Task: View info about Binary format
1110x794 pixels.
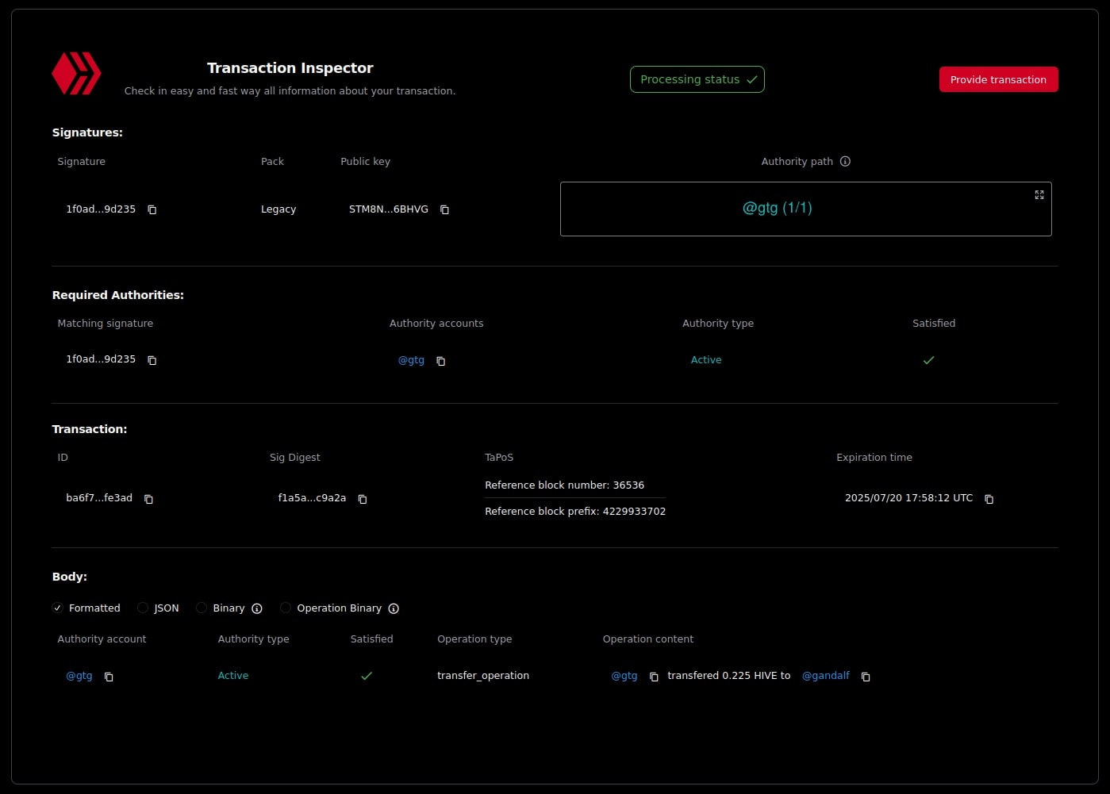Action: point(256,608)
